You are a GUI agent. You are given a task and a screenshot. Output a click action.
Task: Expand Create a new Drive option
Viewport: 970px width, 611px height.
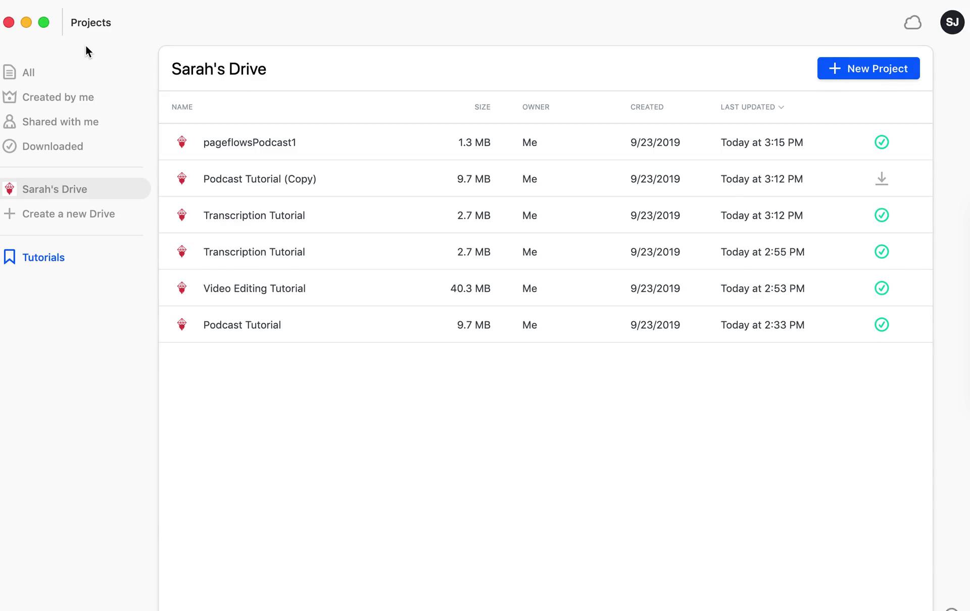point(68,213)
